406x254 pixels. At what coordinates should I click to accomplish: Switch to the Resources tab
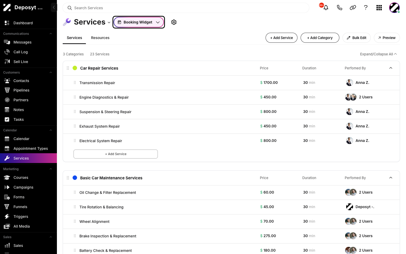click(x=100, y=38)
